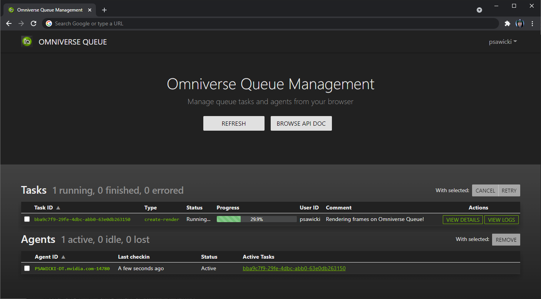Open the Chrome profile avatar
The image size is (541, 299).
click(x=520, y=23)
